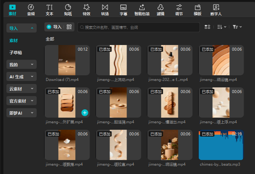Select the 滤镜 filter icon
Image resolution: width=255 pixels, height=174 pixels.
(160, 10)
